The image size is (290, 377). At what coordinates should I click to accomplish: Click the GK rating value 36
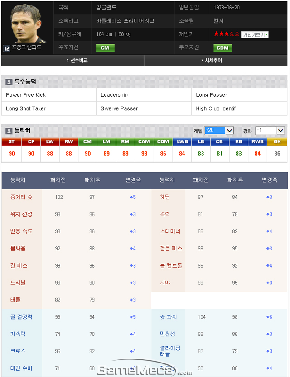click(277, 153)
